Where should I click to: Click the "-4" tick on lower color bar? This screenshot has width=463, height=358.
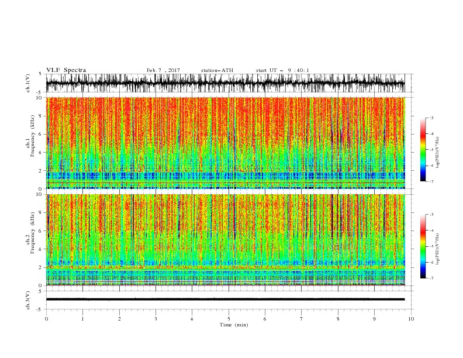point(431,230)
